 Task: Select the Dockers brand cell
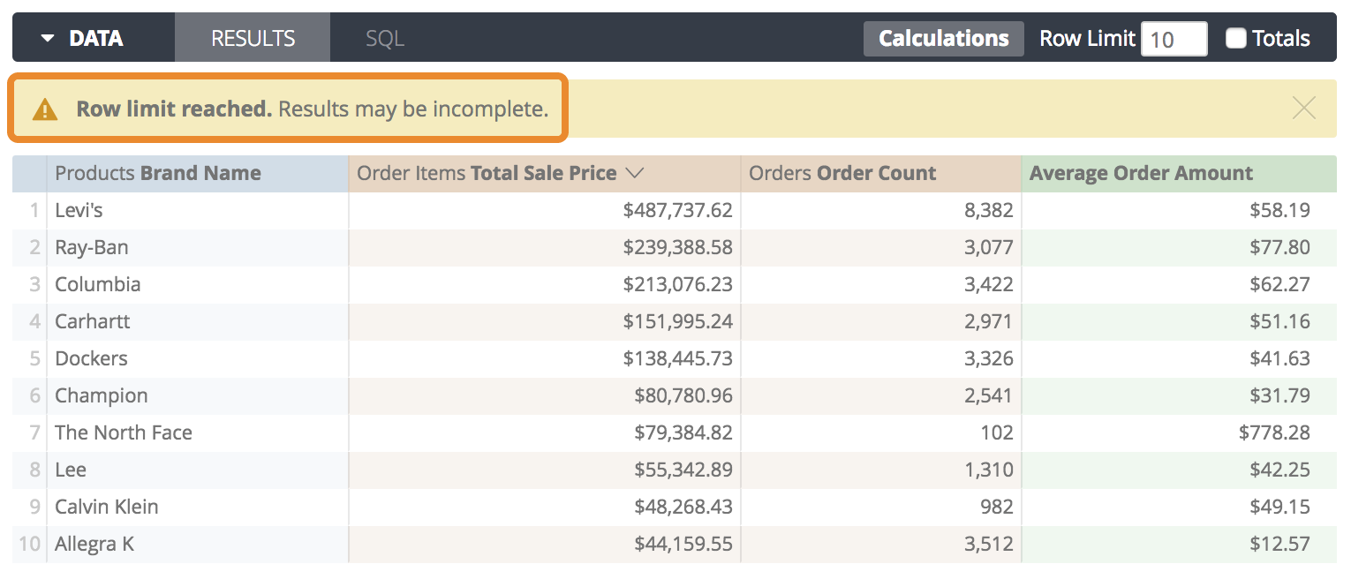pos(197,358)
